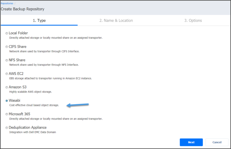Screen dimensions: 231x149
Task: Click the Deduplication Appliance label
Action: coord(28,128)
